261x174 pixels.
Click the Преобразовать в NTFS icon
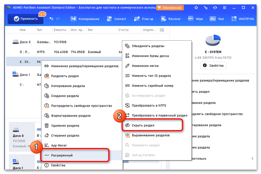pos(127,106)
